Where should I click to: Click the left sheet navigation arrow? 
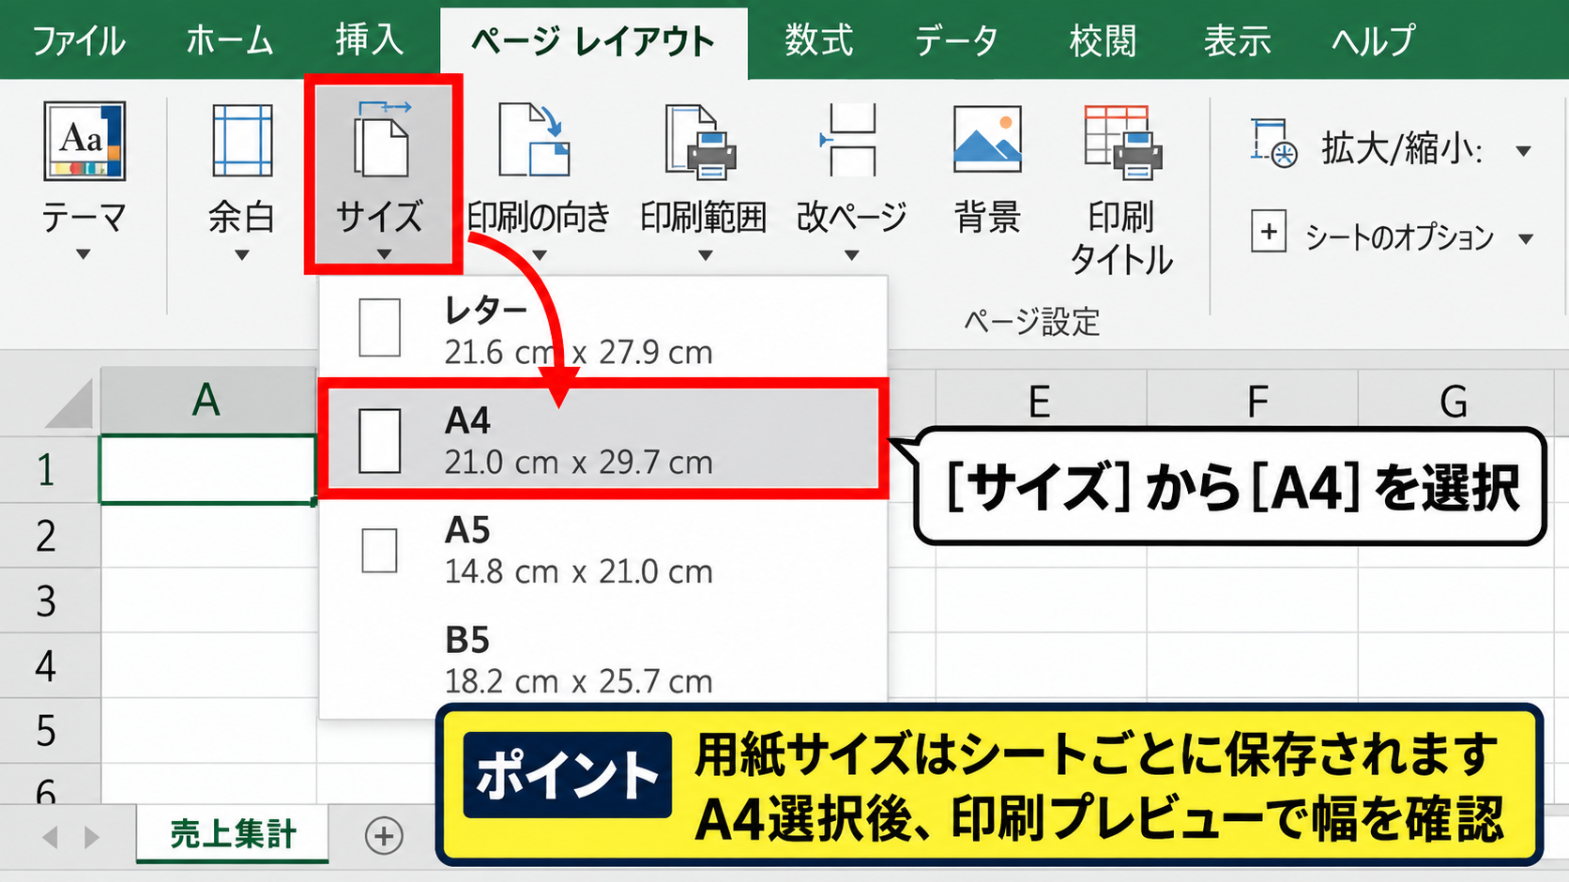point(51,837)
